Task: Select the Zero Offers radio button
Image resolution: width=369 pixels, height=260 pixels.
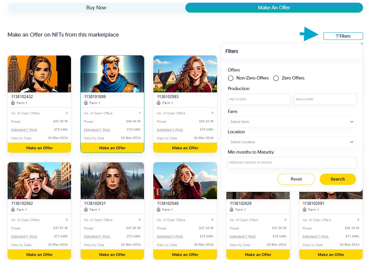Action: (x=276, y=78)
